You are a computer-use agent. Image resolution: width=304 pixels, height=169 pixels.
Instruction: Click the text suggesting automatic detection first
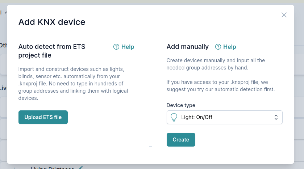(220, 86)
